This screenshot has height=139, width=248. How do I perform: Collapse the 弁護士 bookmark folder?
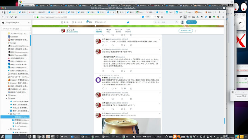coord(7,98)
